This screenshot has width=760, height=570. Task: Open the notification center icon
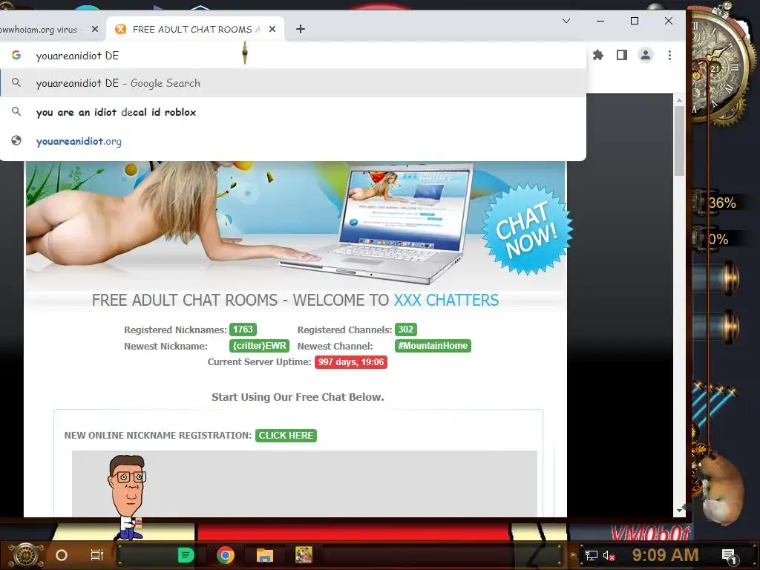pos(729,555)
